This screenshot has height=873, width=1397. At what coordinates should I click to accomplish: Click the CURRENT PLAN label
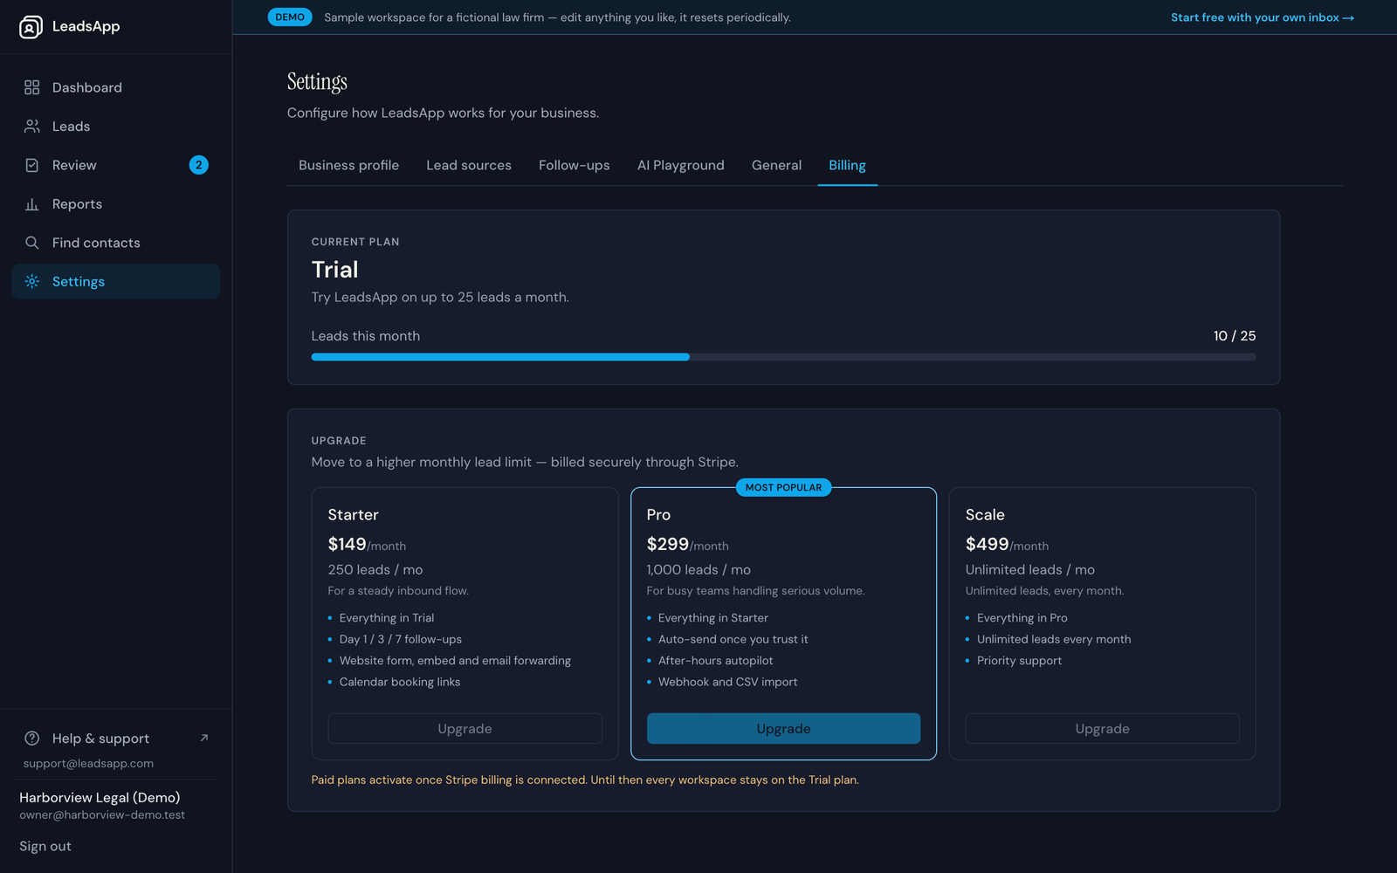(355, 242)
